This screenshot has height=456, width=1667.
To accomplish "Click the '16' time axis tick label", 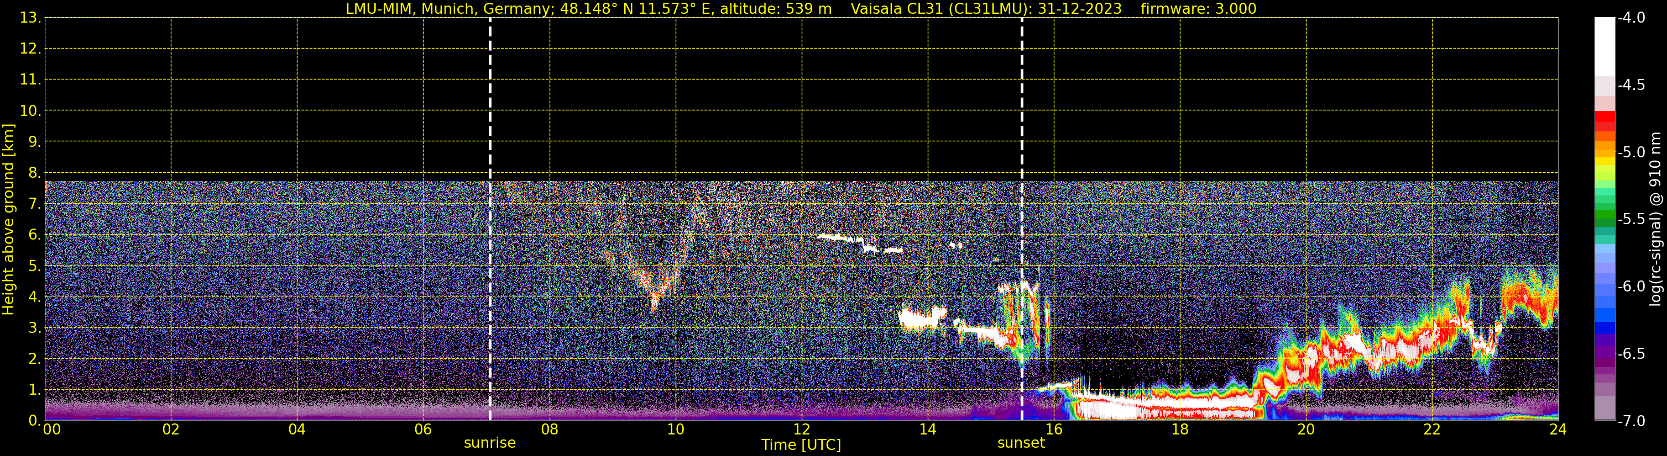I will (1054, 430).
